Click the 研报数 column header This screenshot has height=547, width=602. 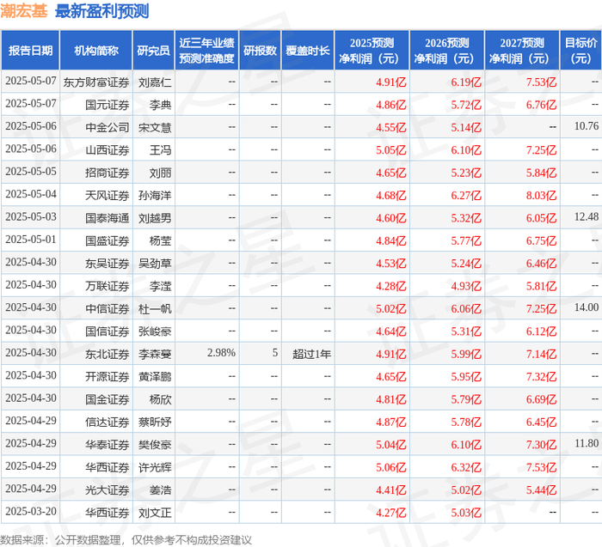point(261,51)
